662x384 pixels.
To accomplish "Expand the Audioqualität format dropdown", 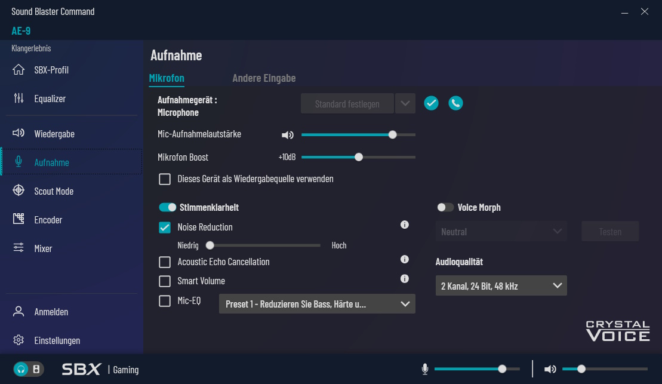I will click(501, 286).
